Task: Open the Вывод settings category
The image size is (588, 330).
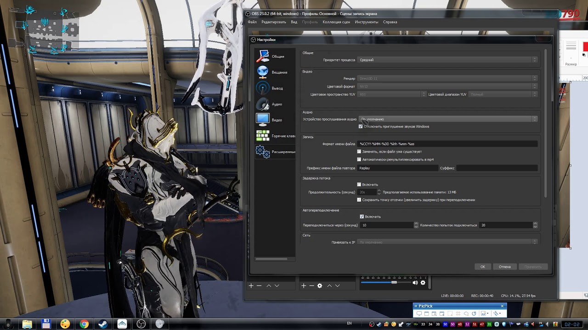Action: [275, 88]
